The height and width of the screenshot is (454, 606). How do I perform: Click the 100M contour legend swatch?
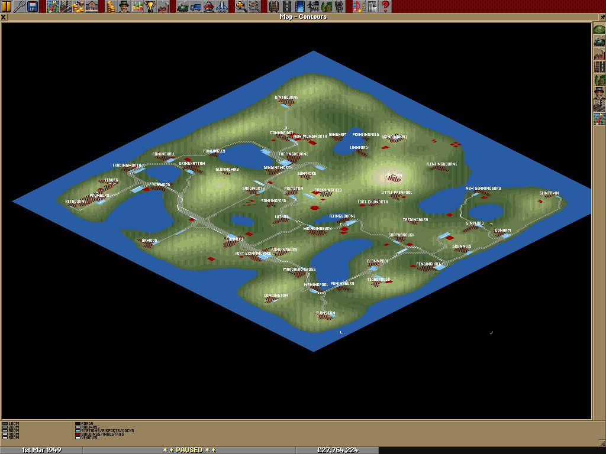coord(5,424)
